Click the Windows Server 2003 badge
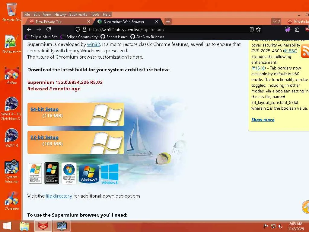 click(35, 173)
